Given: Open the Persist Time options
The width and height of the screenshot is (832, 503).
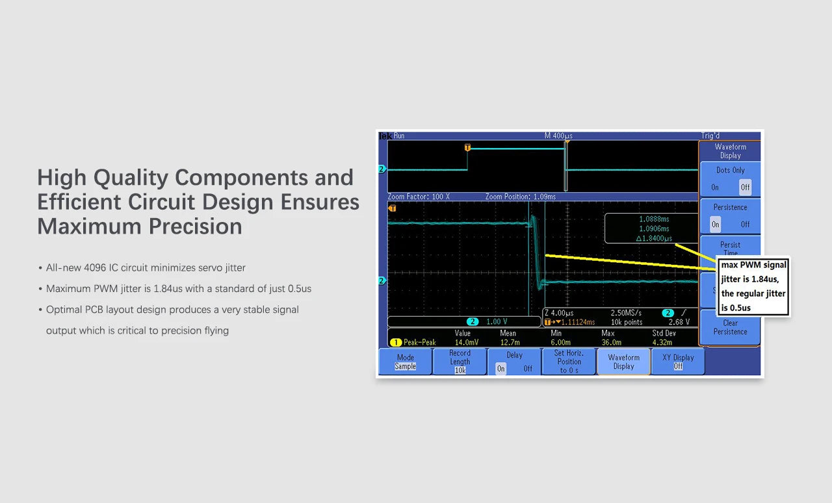Looking at the screenshot, I should [730, 249].
